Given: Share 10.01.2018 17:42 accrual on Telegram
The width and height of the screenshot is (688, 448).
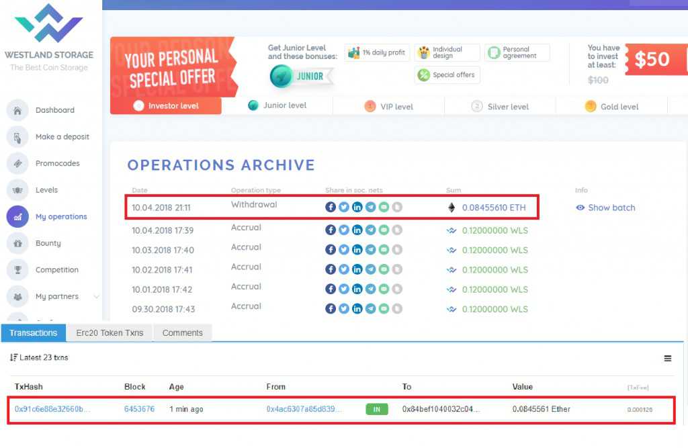Looking at the screenshot, I should pos(370,289).
